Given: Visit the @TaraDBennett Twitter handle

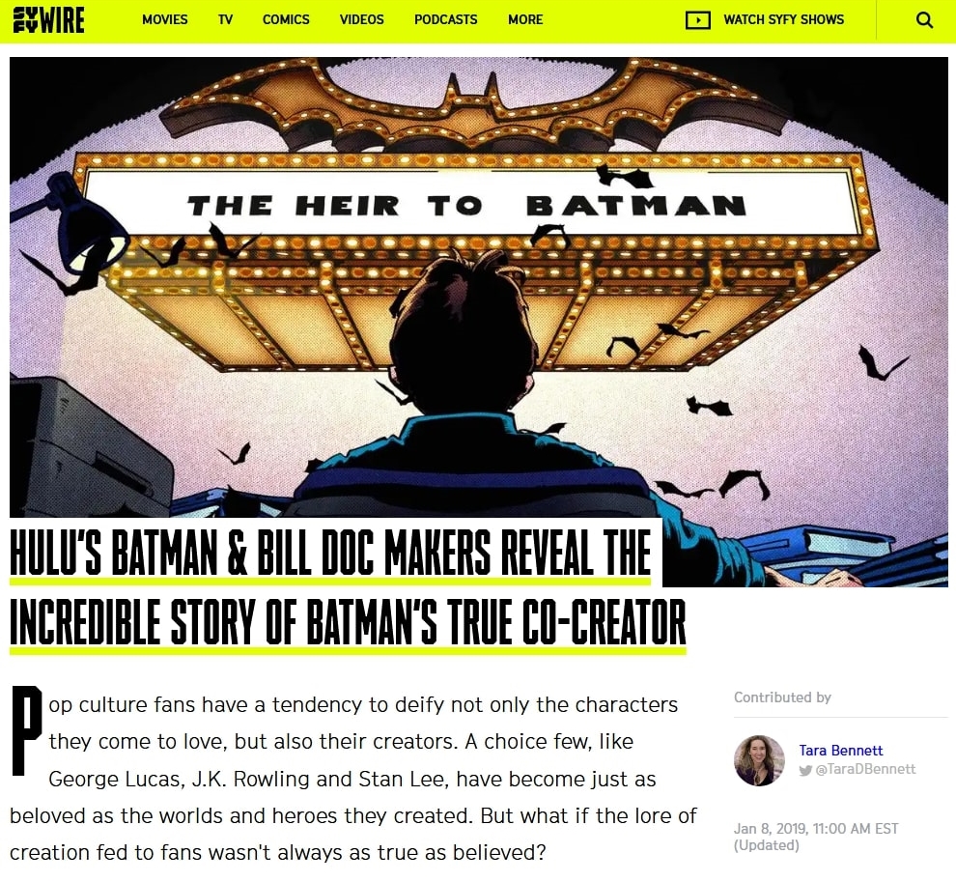Looking at the screenshot, I should pos(866,769).
